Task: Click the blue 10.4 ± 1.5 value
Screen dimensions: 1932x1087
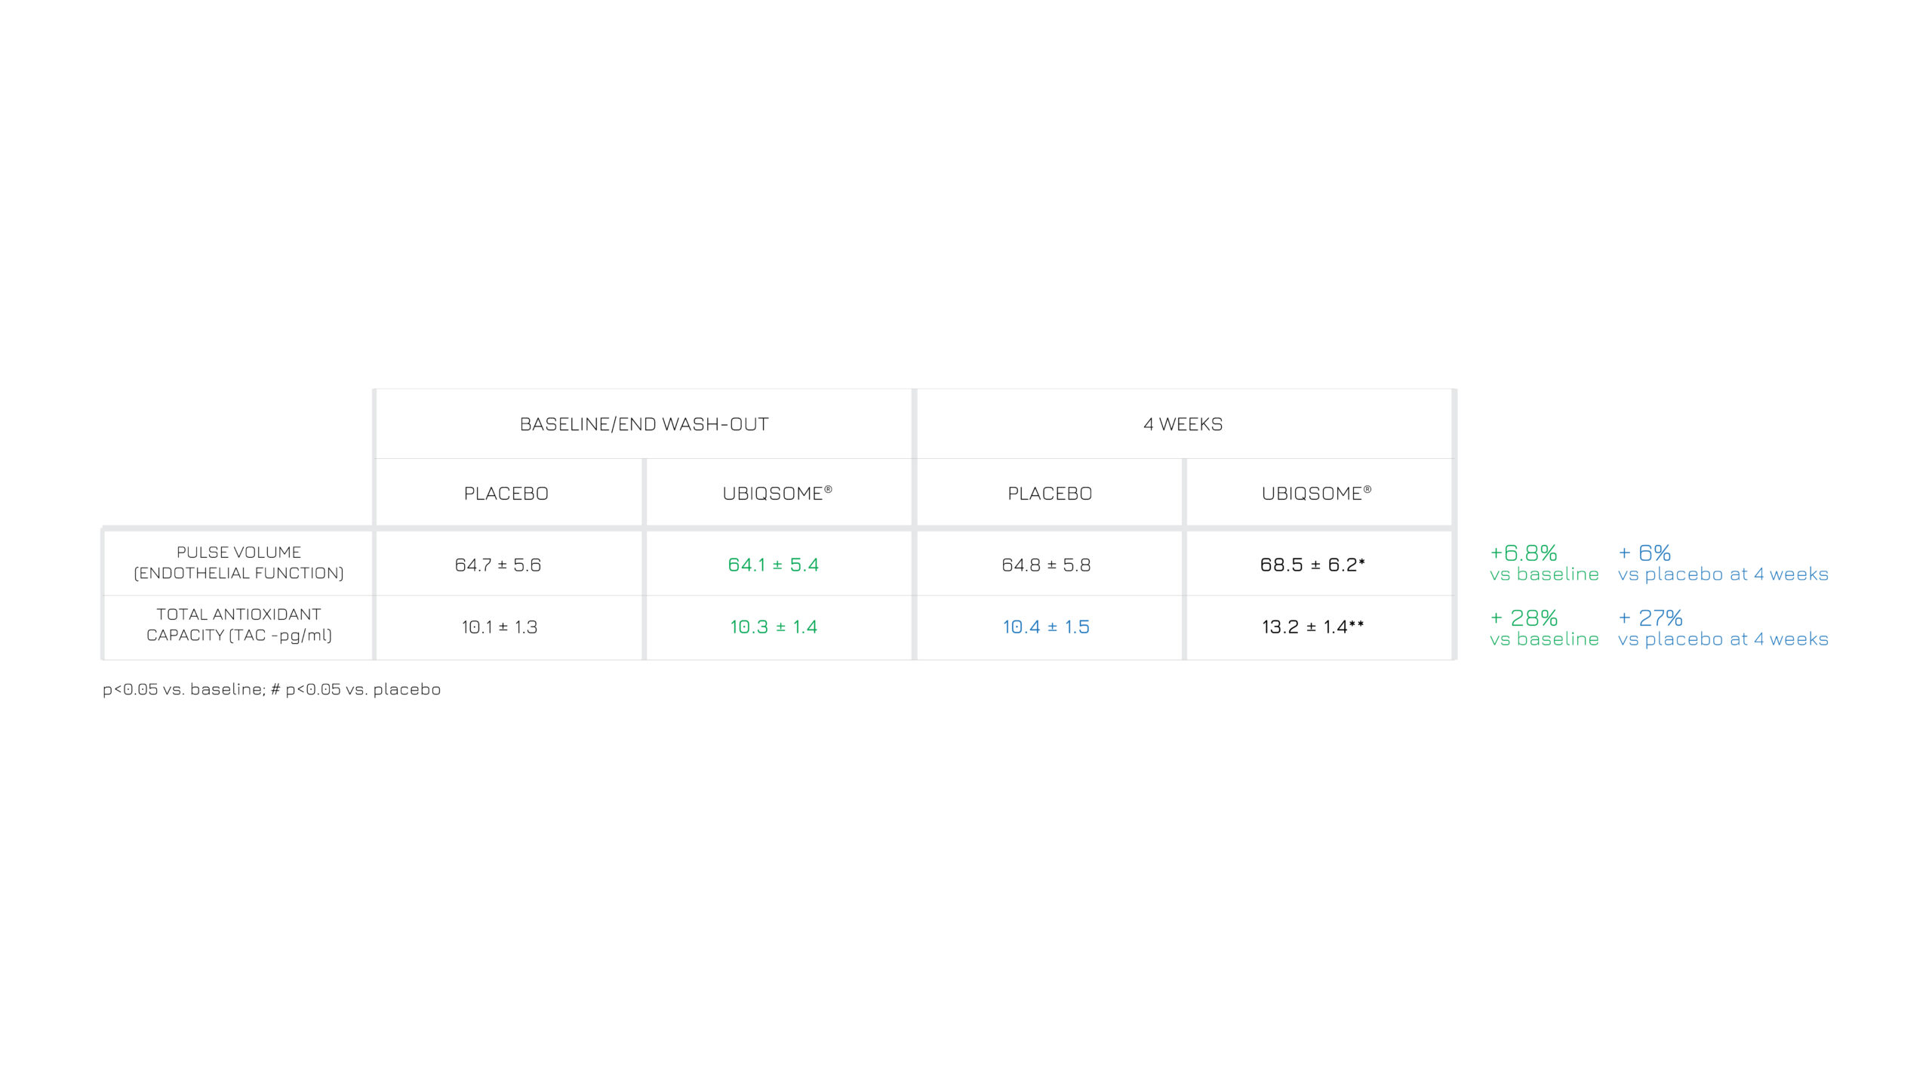Action: (1046, 627)
